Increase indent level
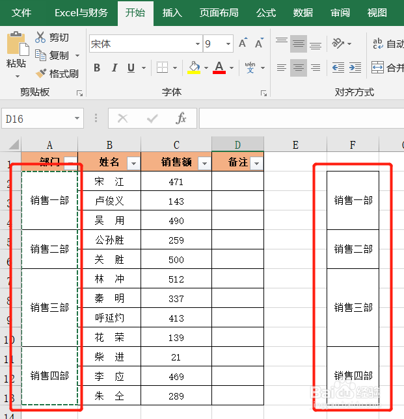Image resolution: width=404 pixels, height=419 pixels. 355,68
